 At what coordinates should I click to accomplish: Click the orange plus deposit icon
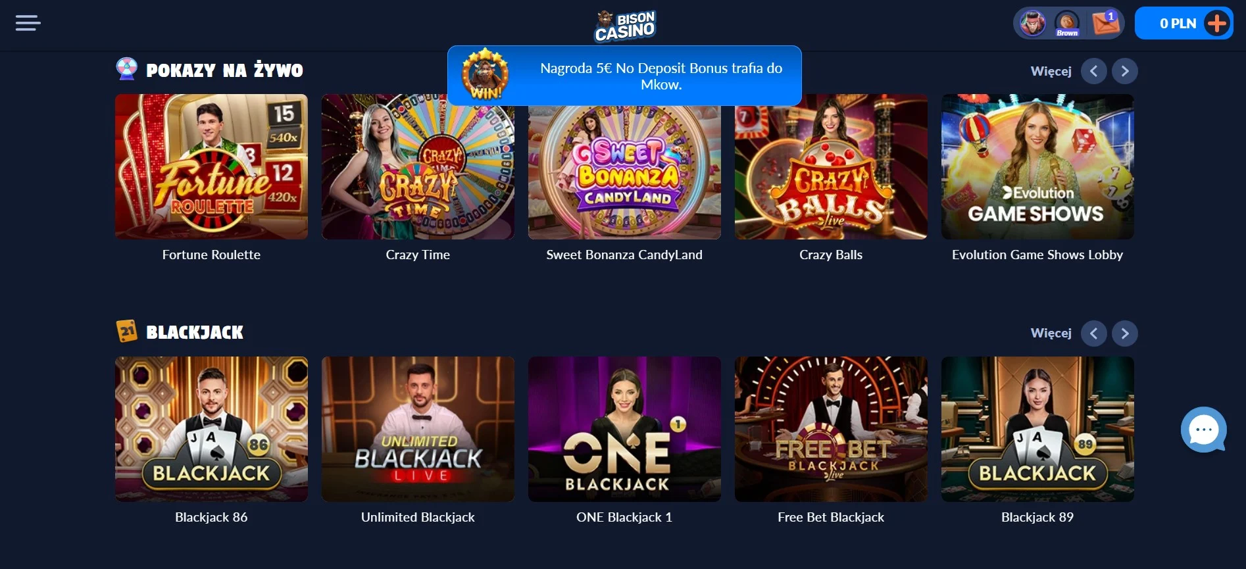tap(1217, 24)
